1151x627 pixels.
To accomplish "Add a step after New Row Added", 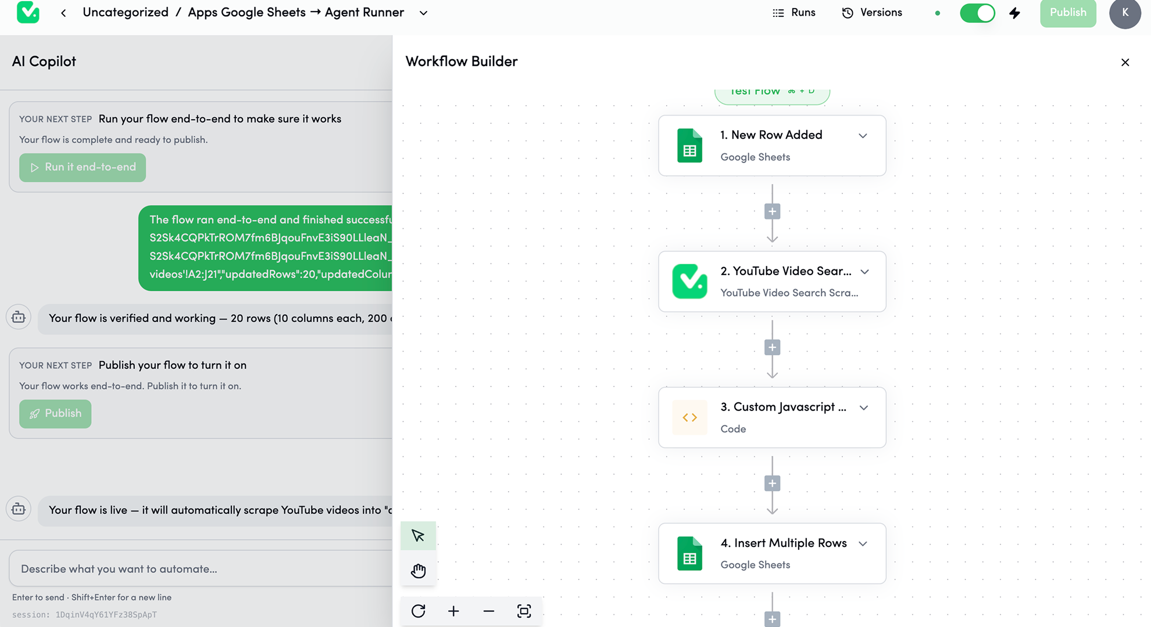I will pyautogui.click(x=772, y=211).
